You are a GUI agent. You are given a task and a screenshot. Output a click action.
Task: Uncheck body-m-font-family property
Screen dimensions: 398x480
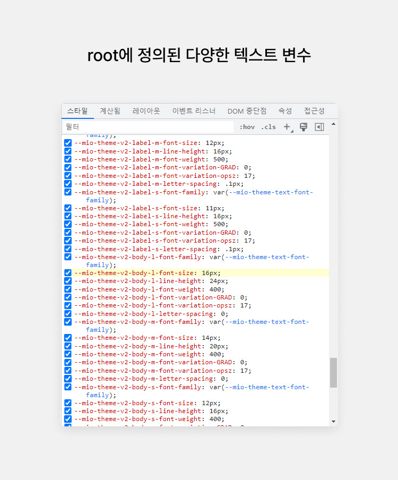tap(68, 322)
